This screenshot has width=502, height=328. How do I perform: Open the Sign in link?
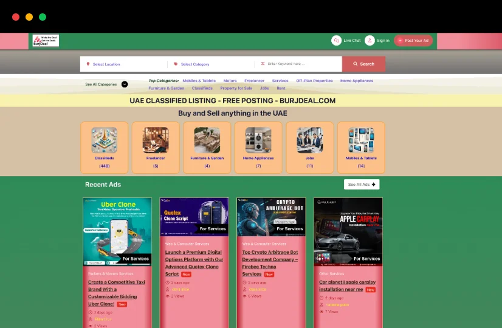[x=383, y=41]
